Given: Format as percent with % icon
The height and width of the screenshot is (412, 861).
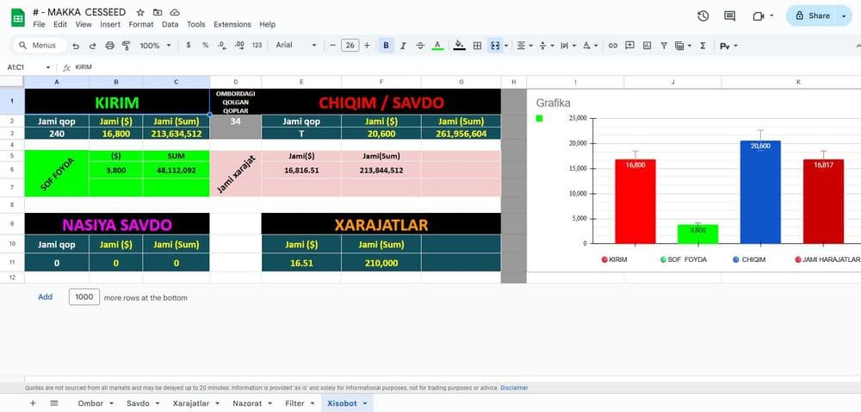Looking at the screenshot, I should 206,46.
